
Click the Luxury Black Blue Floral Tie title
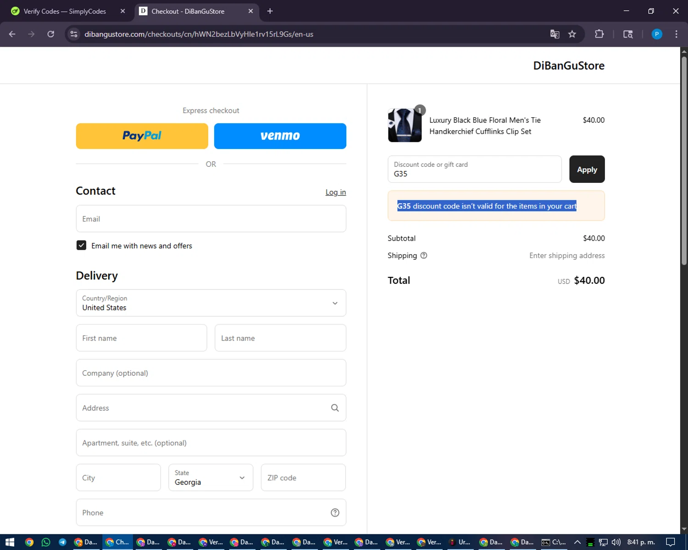(485, 126)
